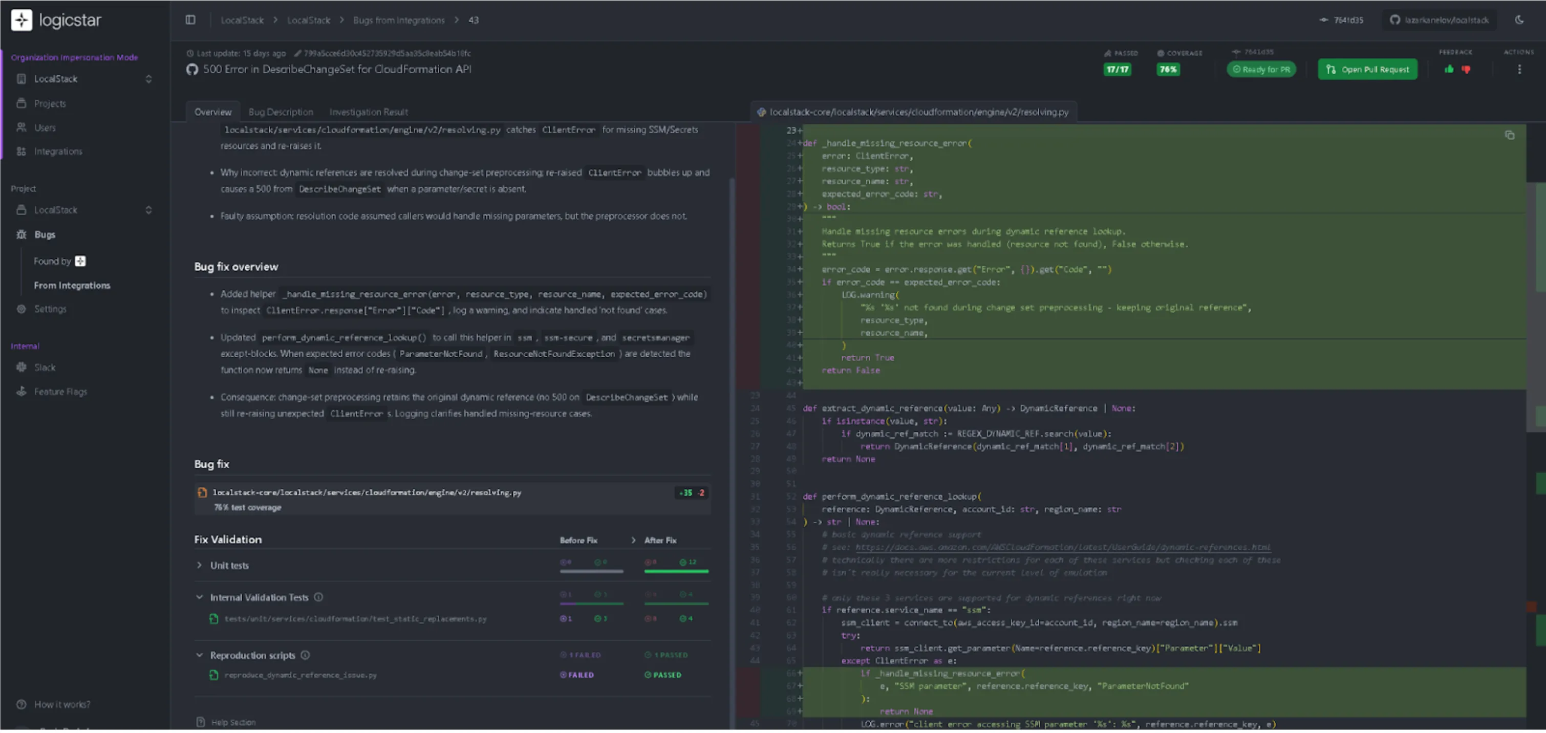1546x733 pixels.
Task: Open the Integrations section
Action: tap(58, 150)
